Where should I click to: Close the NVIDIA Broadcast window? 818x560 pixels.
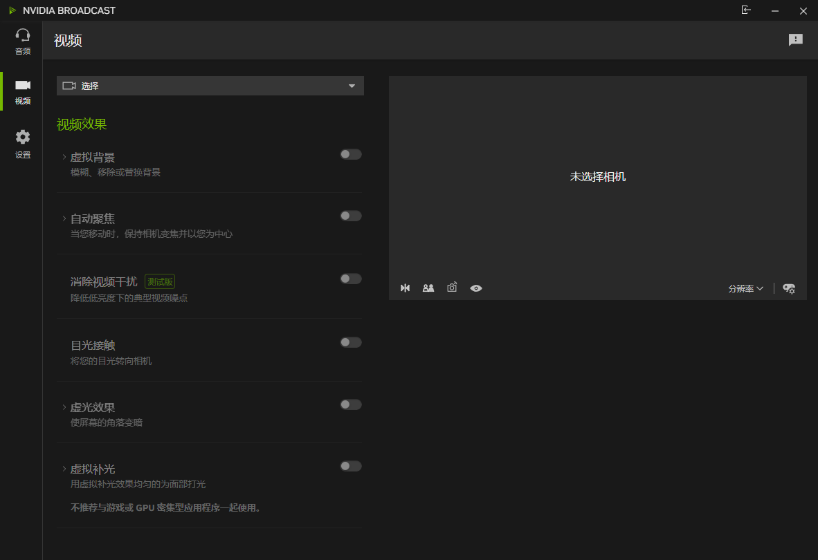point(803,10)
